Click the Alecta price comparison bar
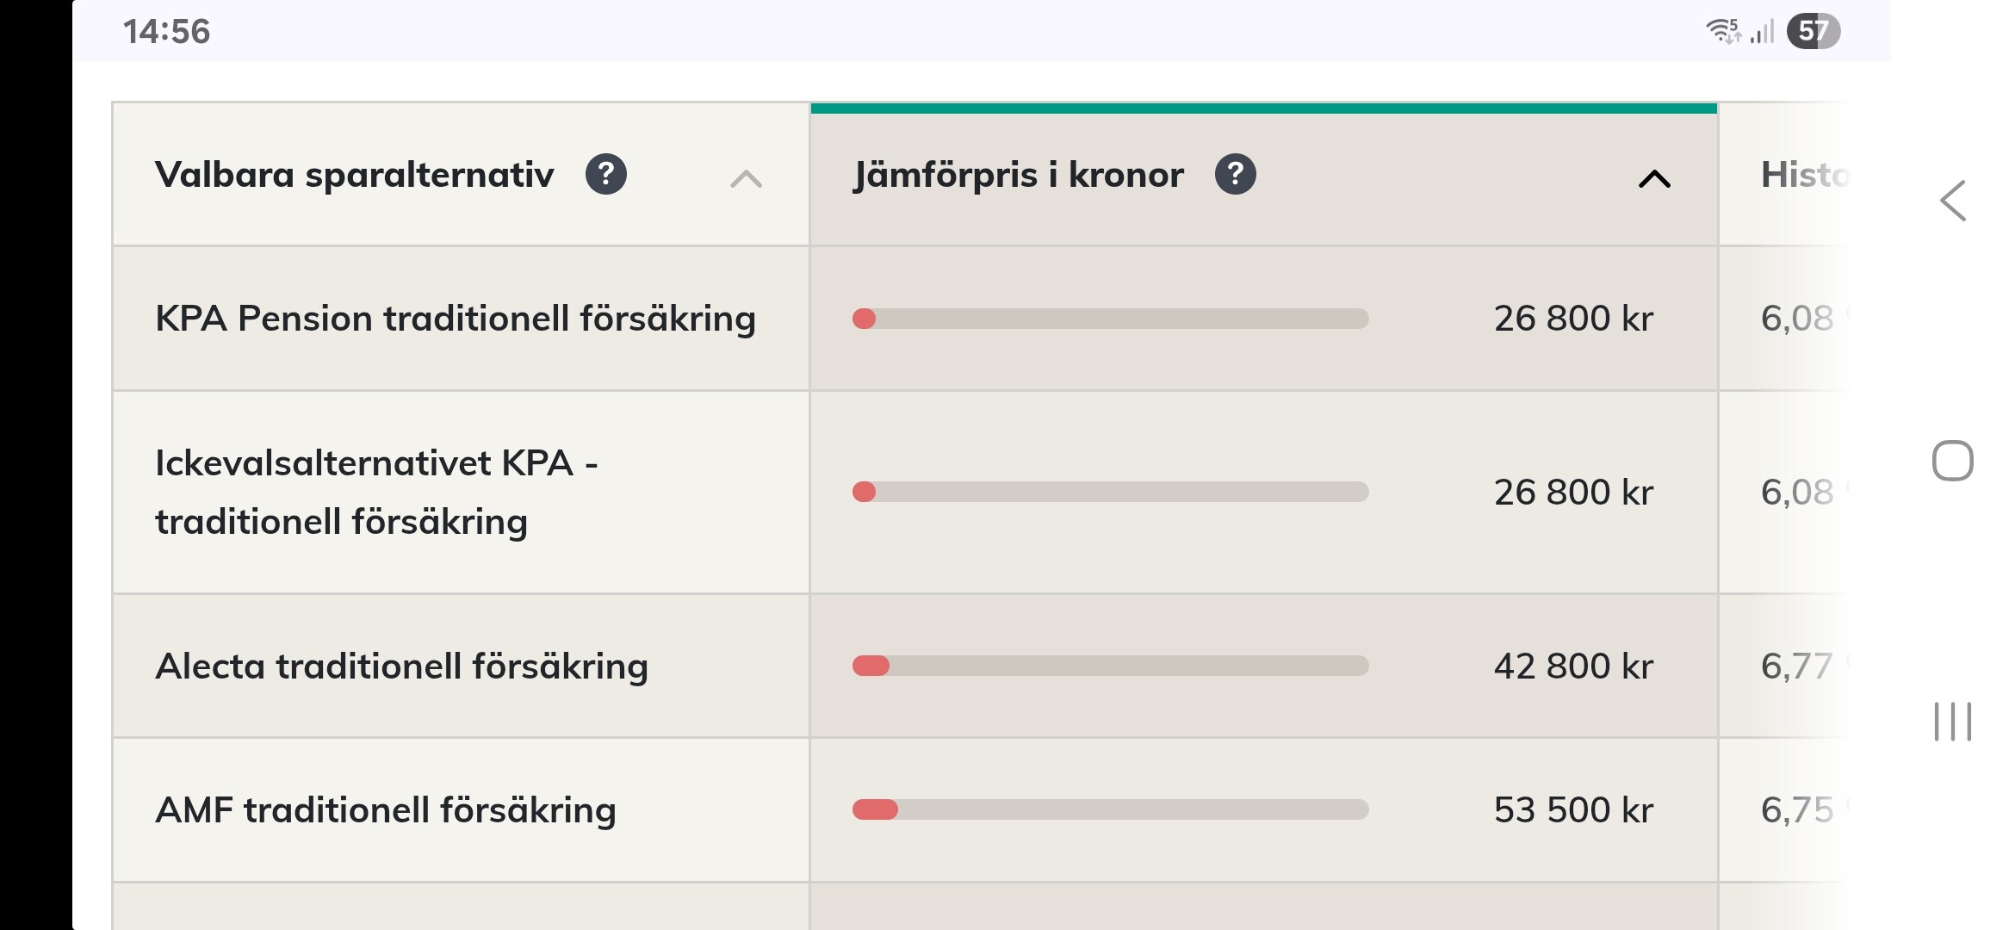The height and width of the screenshot is (930, 2015). click(1110, 666)
